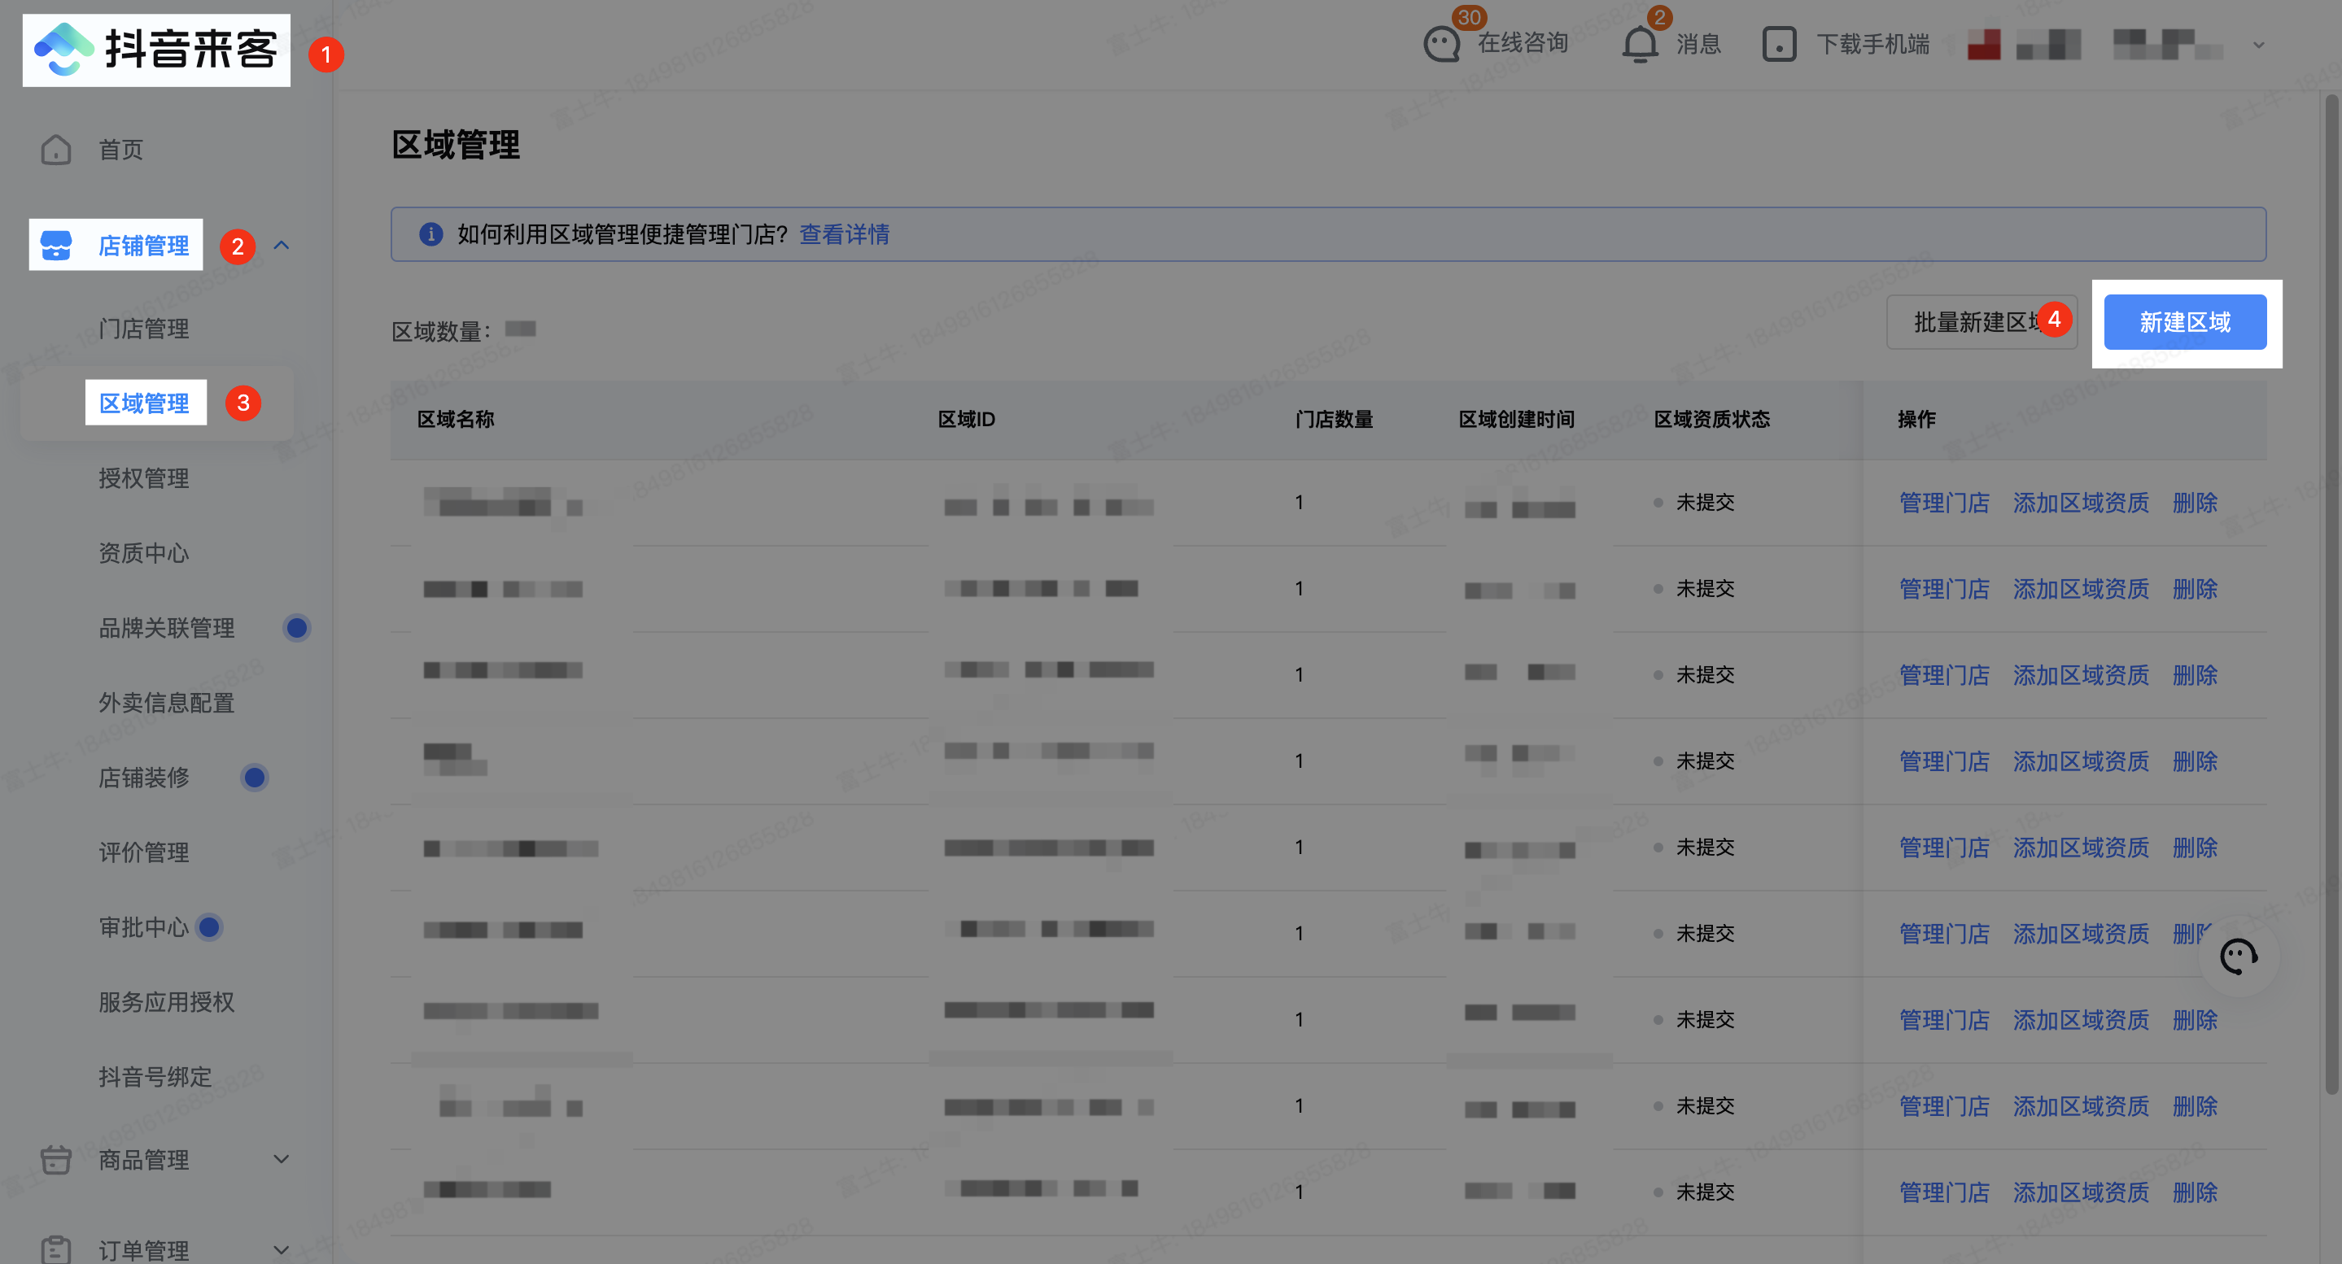Open 在线咨询 chat icon in header
Screen dimensions: 2342x1264
[1442, 43]
